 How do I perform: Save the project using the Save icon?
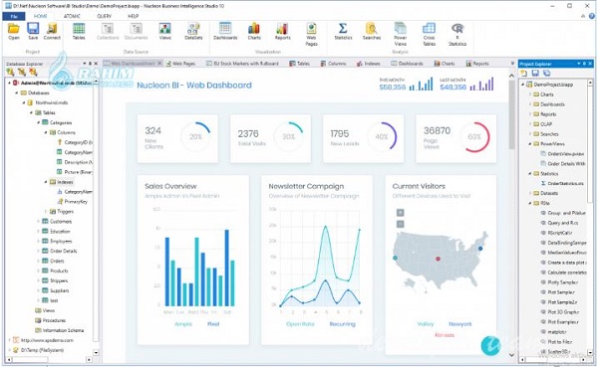tap(33, 31)
